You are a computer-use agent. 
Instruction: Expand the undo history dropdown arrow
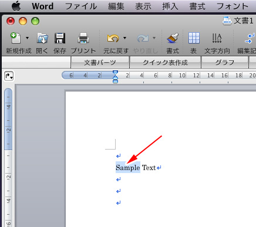[124, 38]
